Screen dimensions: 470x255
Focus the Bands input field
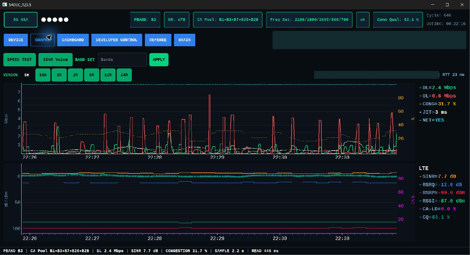pos(122,60)
